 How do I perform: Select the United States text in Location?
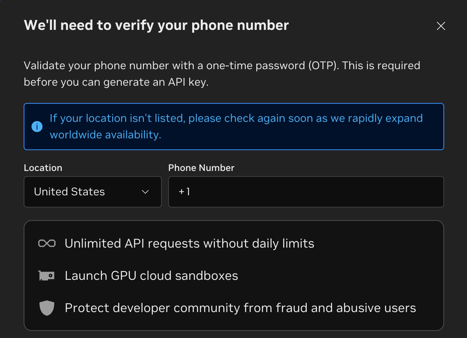click(x=69, y=192)
